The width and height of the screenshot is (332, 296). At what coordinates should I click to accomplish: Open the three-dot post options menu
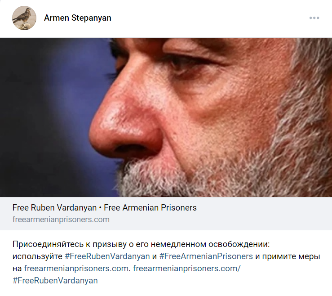314,18
